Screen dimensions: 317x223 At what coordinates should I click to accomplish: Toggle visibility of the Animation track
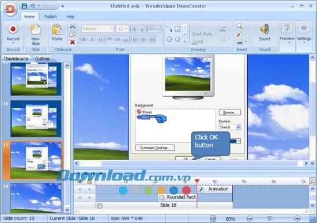click(80, 190)
